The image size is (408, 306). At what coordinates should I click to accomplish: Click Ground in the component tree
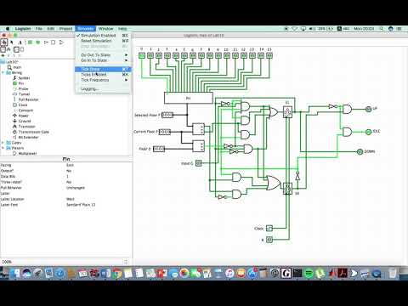click(x=25, y=121)
